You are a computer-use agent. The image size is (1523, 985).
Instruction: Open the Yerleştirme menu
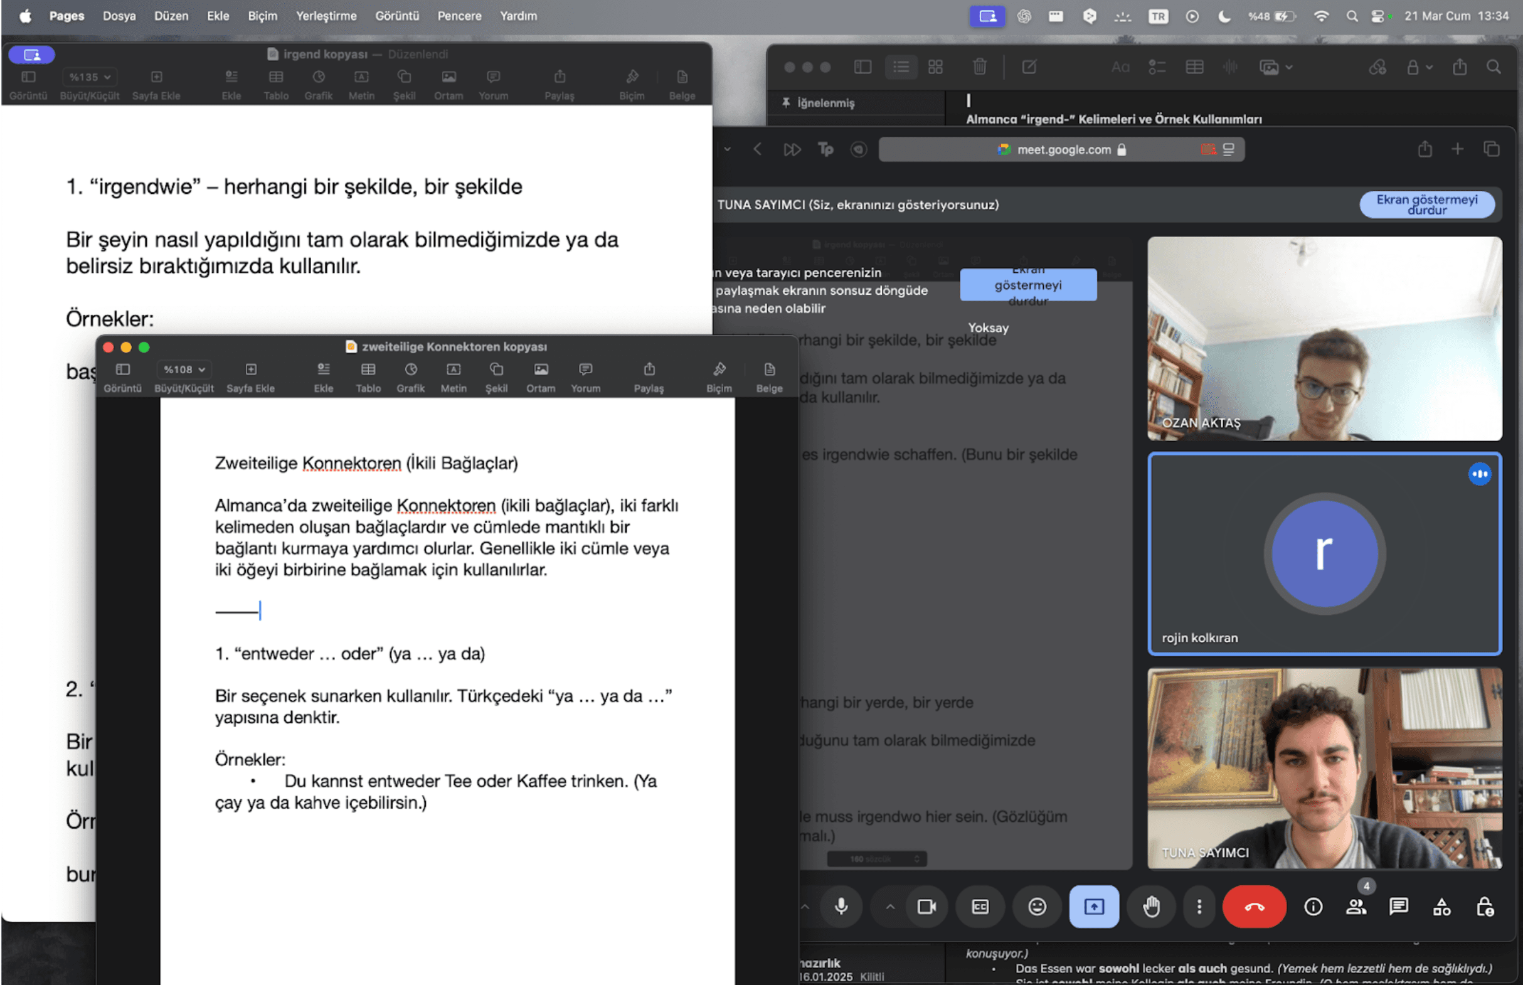pyautogui.click(x=326, y=16)
